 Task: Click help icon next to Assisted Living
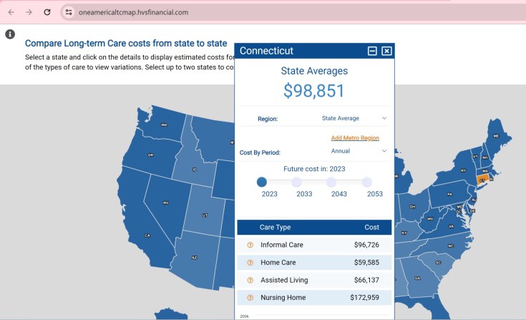(250, 280)
